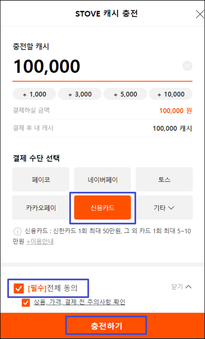The height and width of the screenshot is (339, 205).
Task: Click the 충전하기 button
Action: (106, 325)
